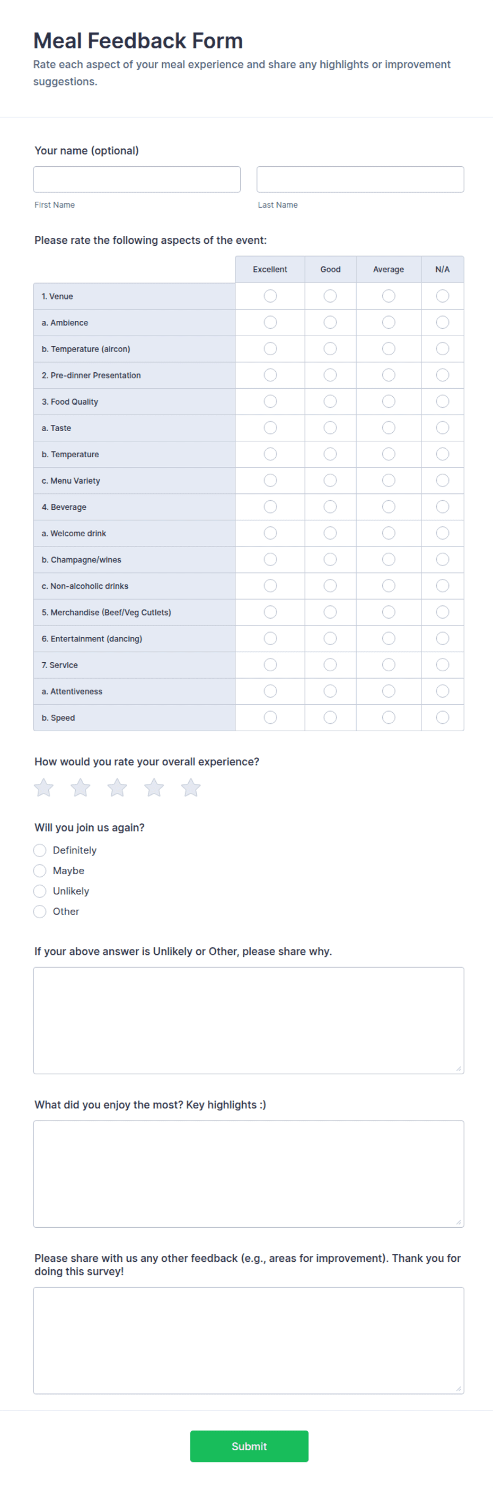Rate Food Quality as Average
This screenshot has width=493, height=1488.
coord(389,401)
